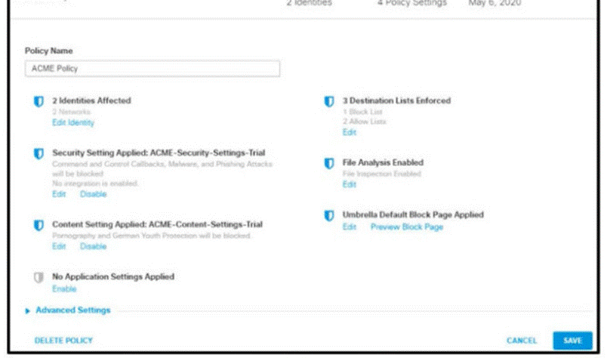Click the '3 Destination Lists Enforced' heading
Image resolution: width=607 pixels, height=358 pixels.
pyautogui.click(x=396, y=100)
